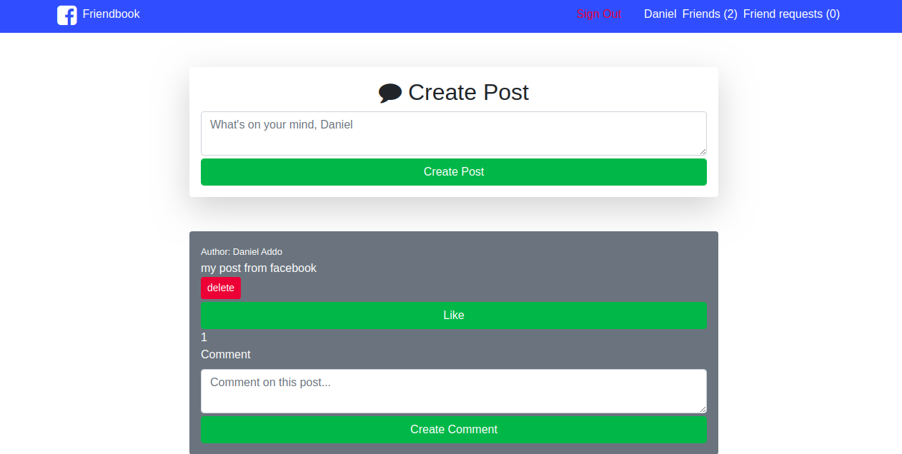The height and width of the screenshot is (454, 902).
Task: Click the "Create Post" heading text
Action: click(x=468, y=92)
